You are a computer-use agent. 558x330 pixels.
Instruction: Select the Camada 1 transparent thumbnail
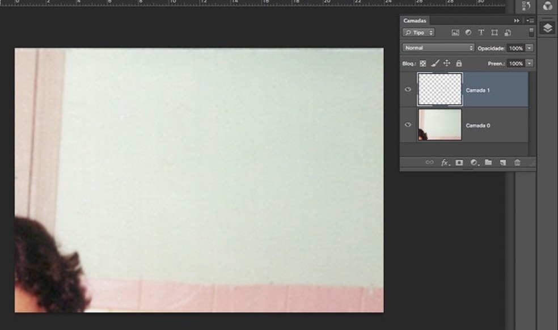(440, 90)
